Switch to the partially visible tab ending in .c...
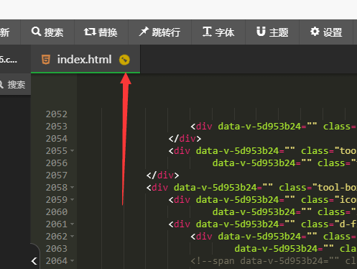 [15, 60]
